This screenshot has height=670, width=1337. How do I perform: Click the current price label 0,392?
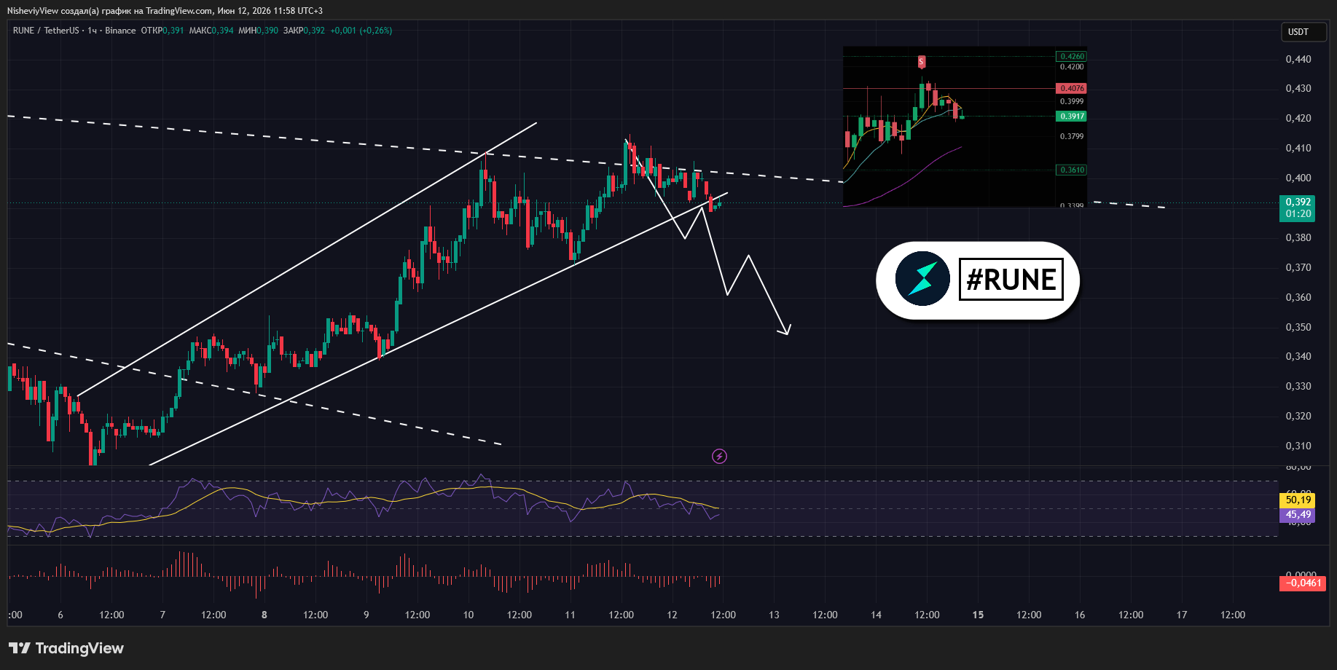pyautogui.click(x=1298, y=202)
